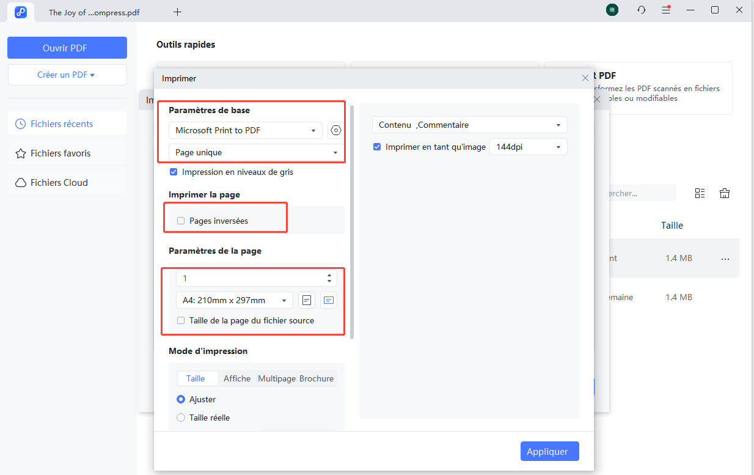The width and height of the screenshot is (754, 475).
Task: Select the landscape orientation icon
Action: (x=328, y=300)
